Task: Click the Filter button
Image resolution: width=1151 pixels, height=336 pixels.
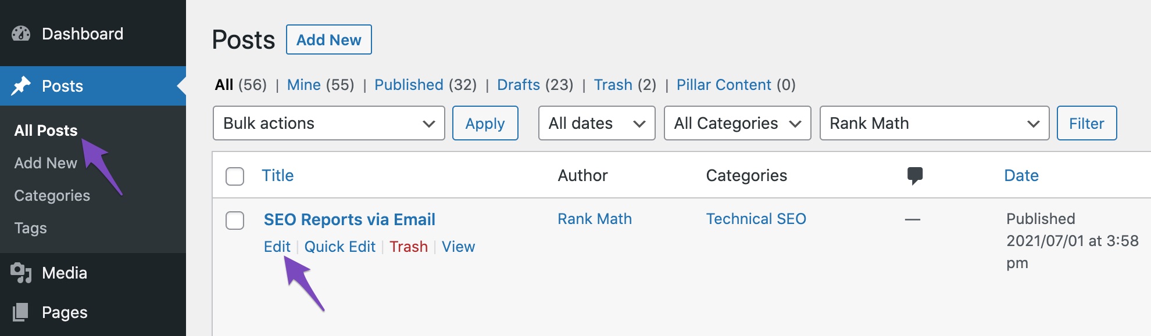Action: (1086, 123)
